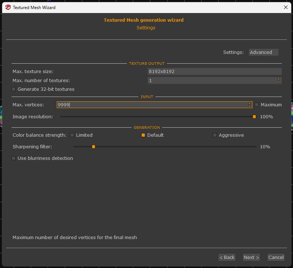Screen dimensions: 293x268
Task: Increment Max. vertices using the up arrow
Action: click(249, 103)
